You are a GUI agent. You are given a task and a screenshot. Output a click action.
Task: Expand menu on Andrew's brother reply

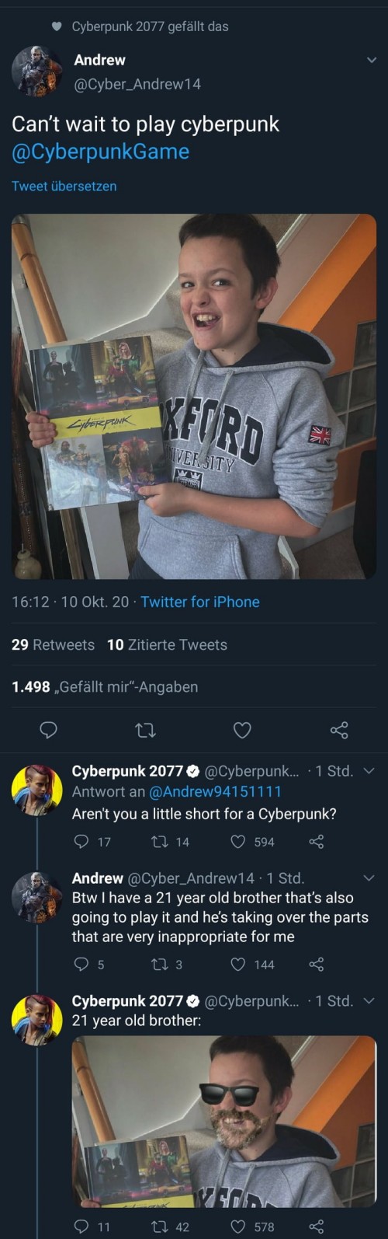369,878
